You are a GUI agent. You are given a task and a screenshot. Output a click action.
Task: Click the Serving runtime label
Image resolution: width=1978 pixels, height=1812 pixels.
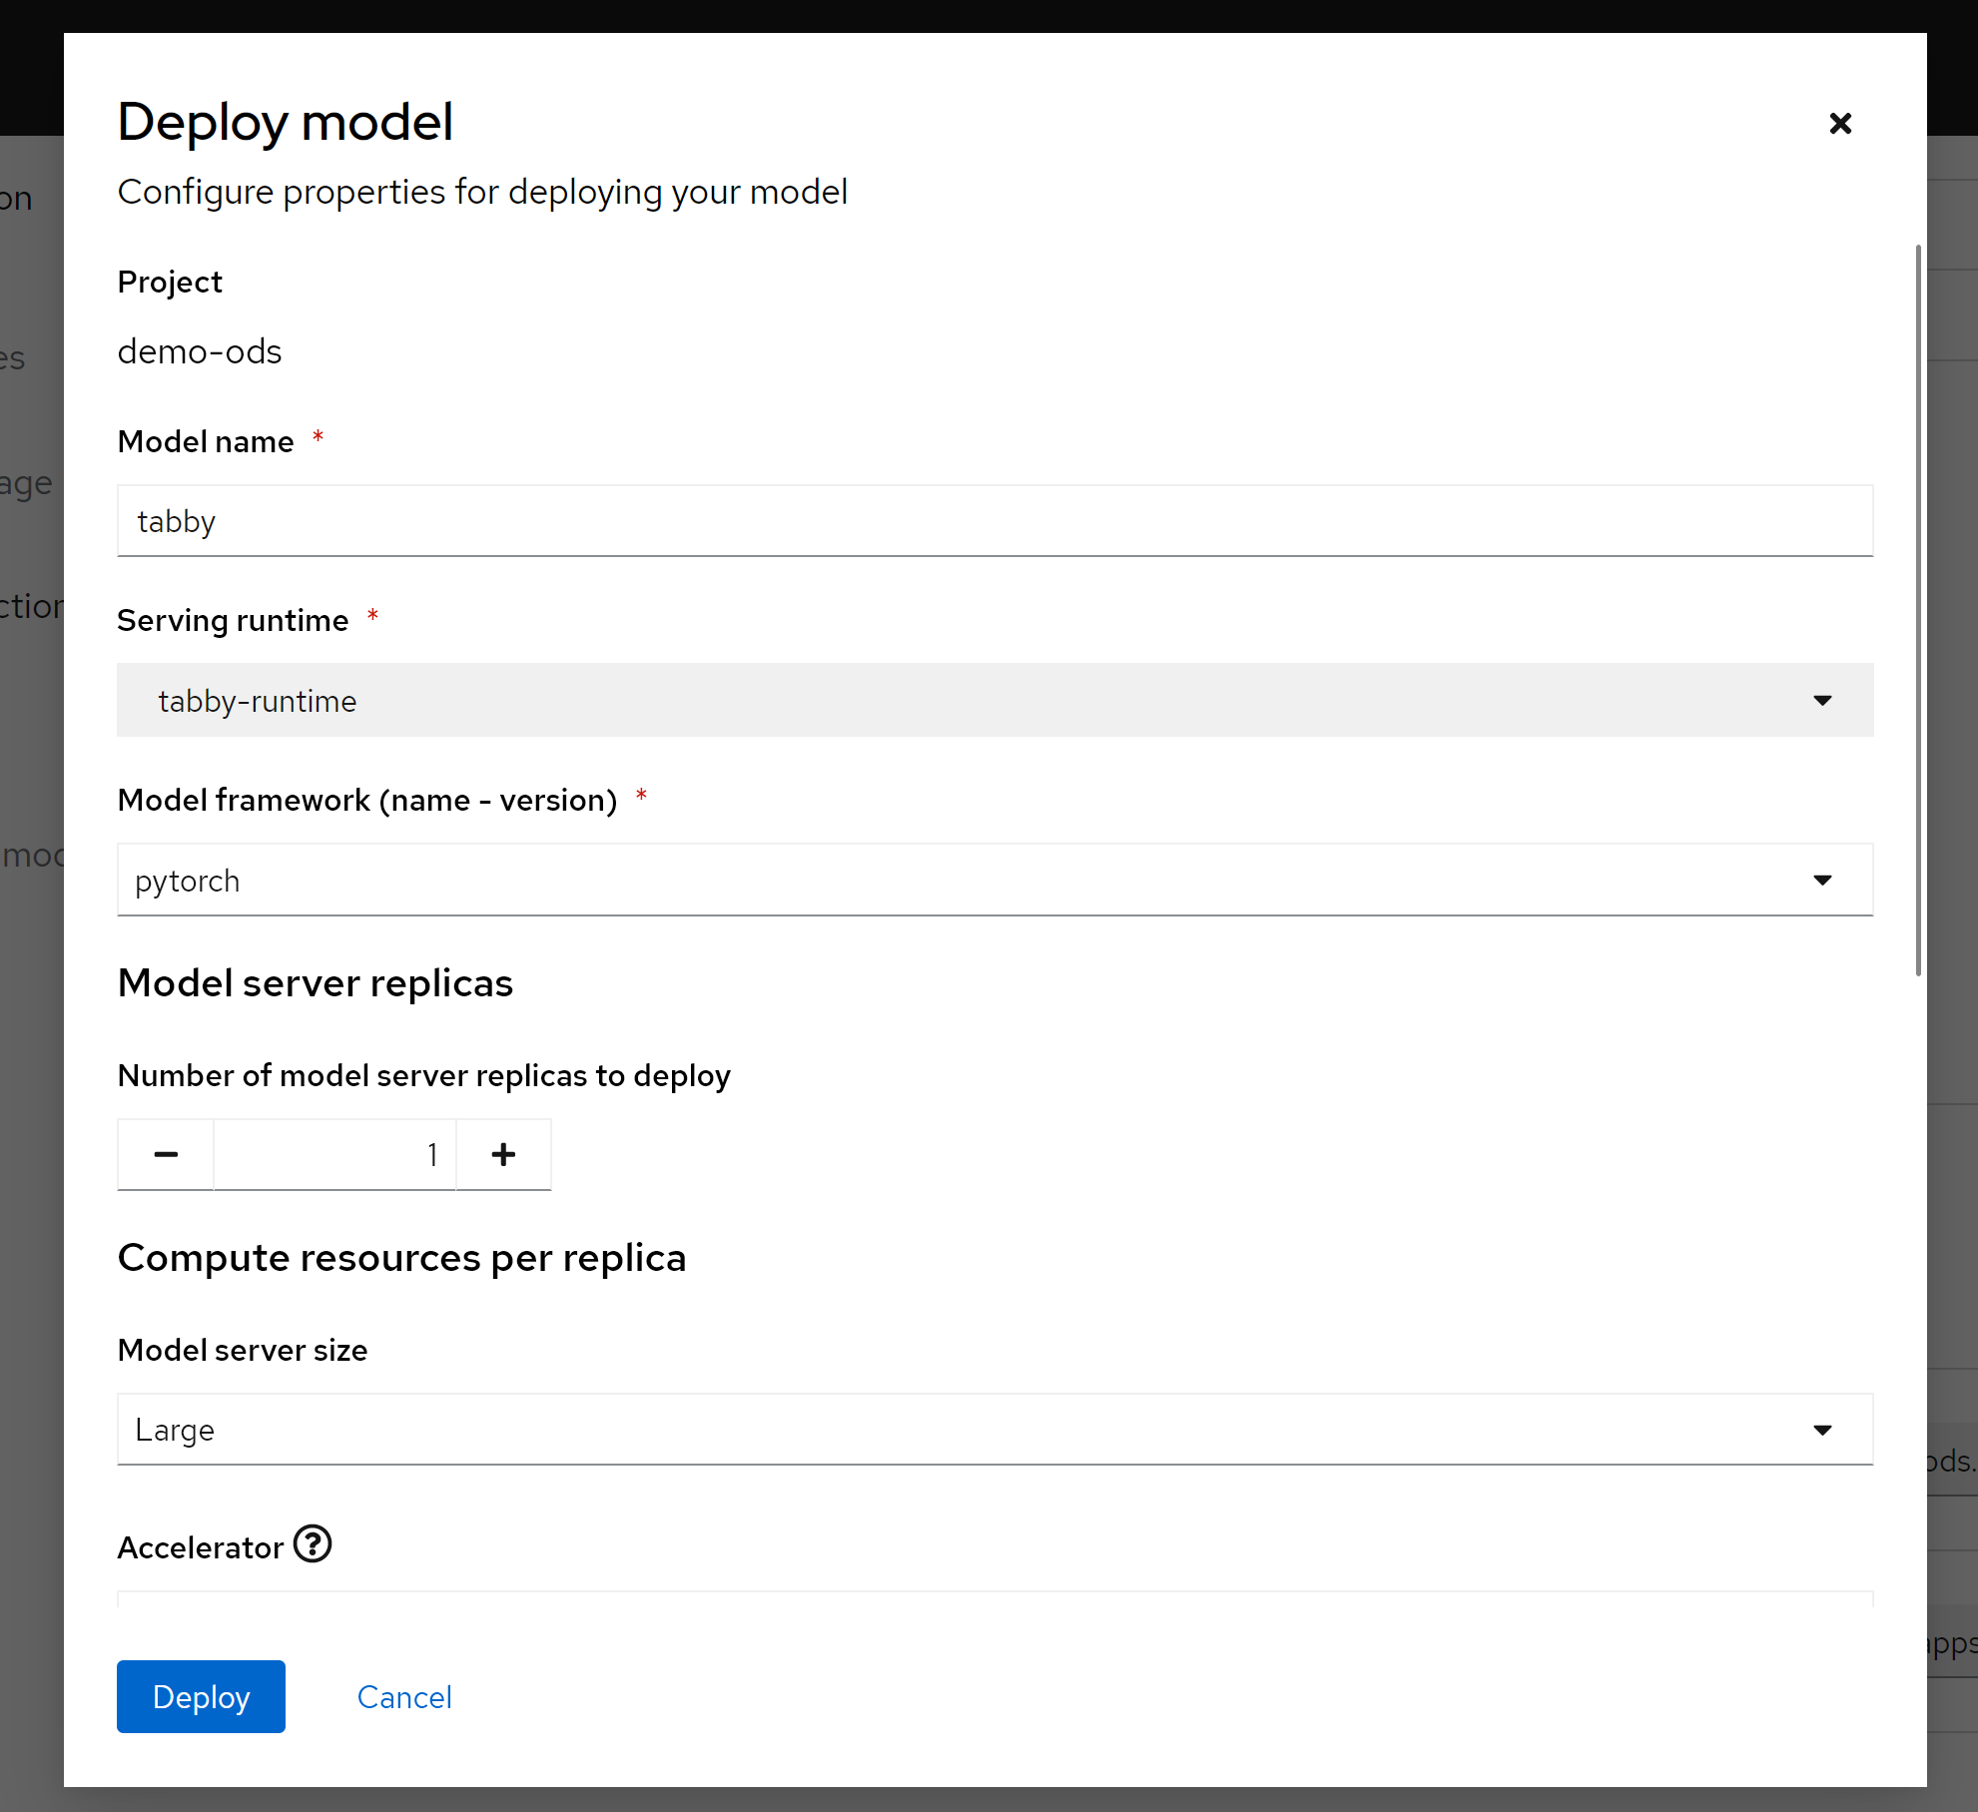click(233, 620)
